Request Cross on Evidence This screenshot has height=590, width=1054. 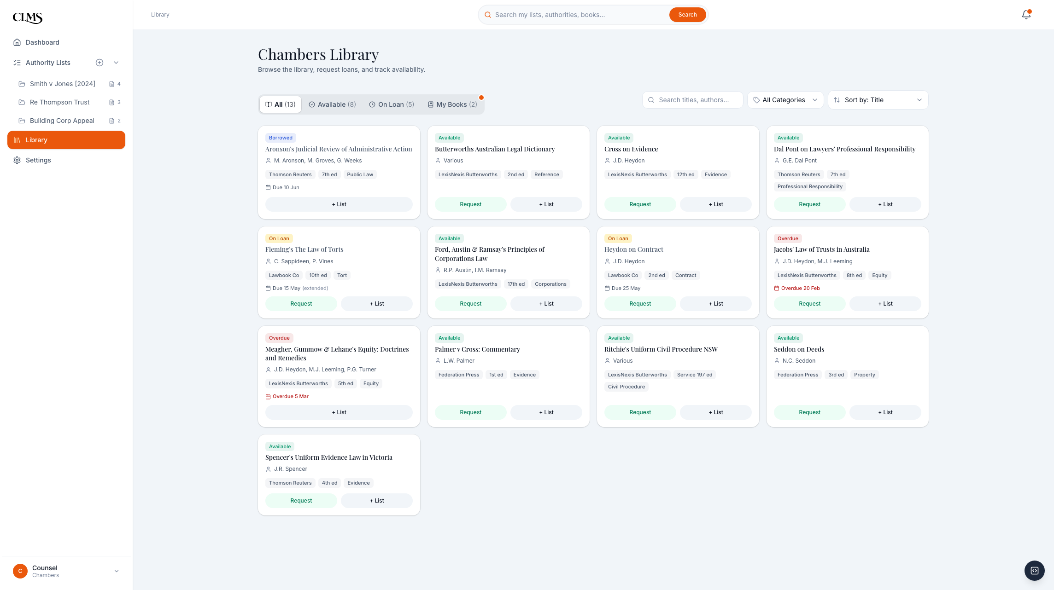pos(640,204)
